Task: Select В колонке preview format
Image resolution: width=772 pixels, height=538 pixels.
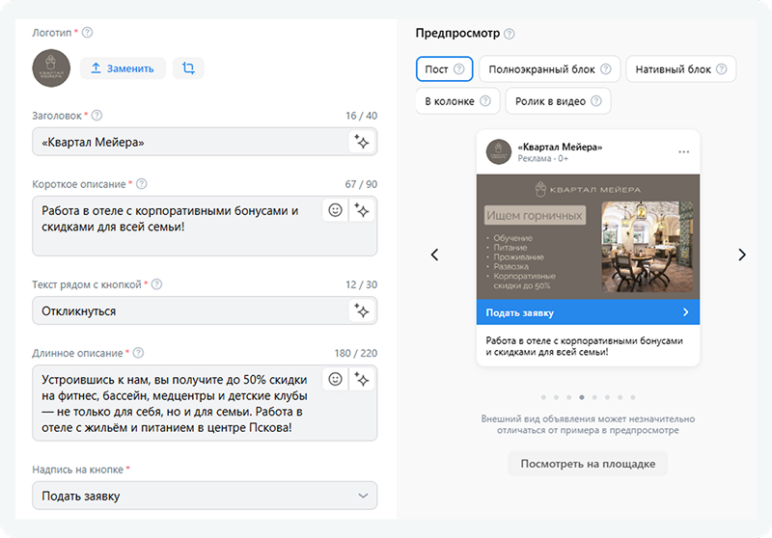Action: (458, 100)
